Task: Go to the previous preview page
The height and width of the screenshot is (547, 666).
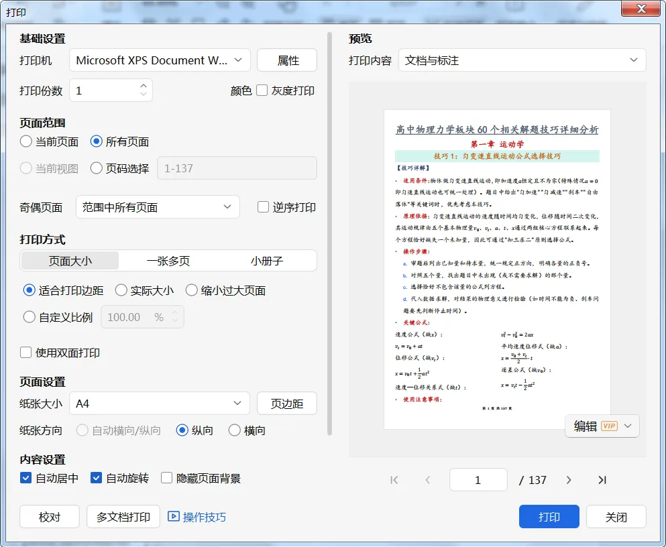Action: tap(428, 480)
